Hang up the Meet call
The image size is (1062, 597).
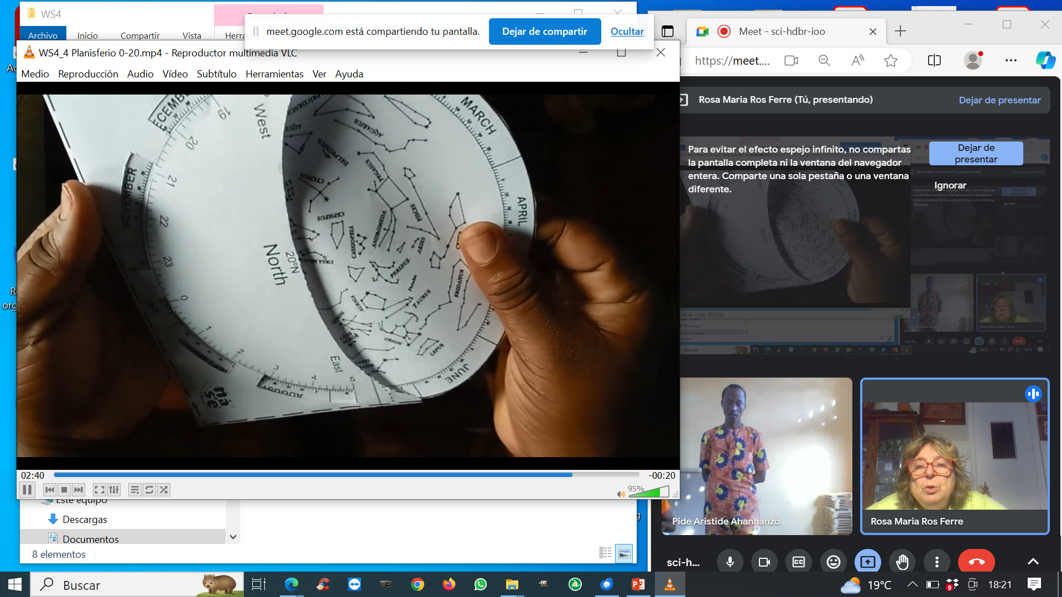(x=976, y=562)
